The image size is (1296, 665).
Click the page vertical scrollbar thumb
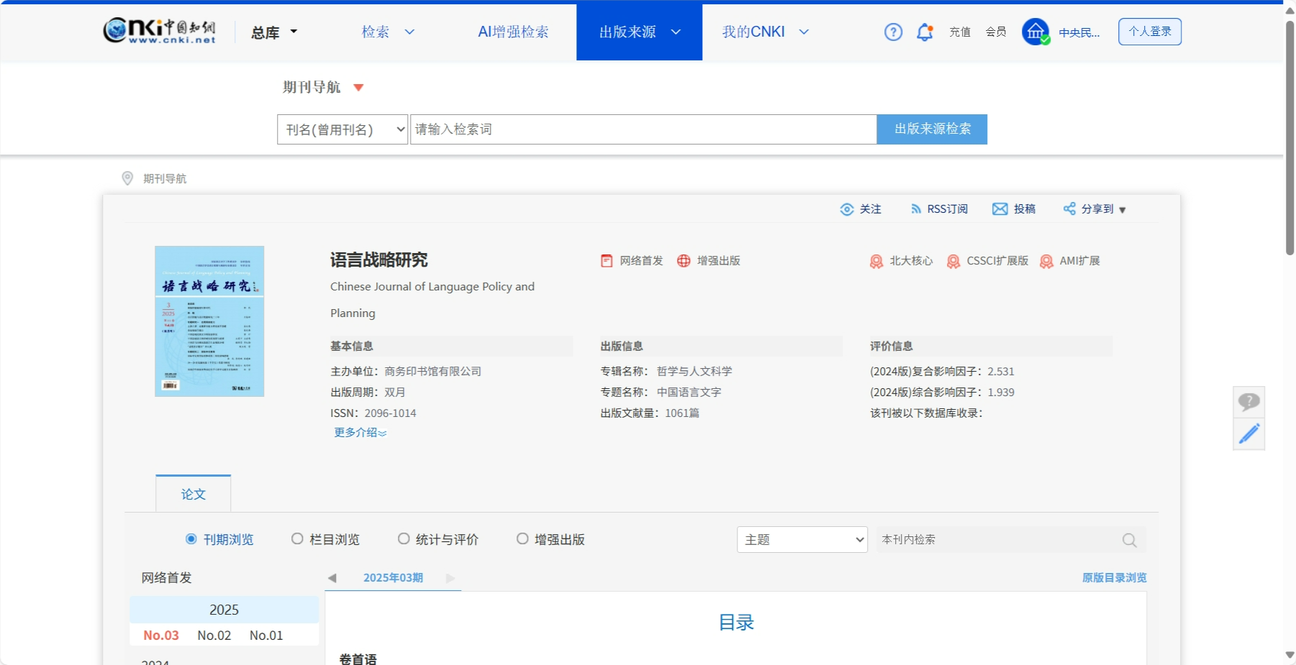1290,137
